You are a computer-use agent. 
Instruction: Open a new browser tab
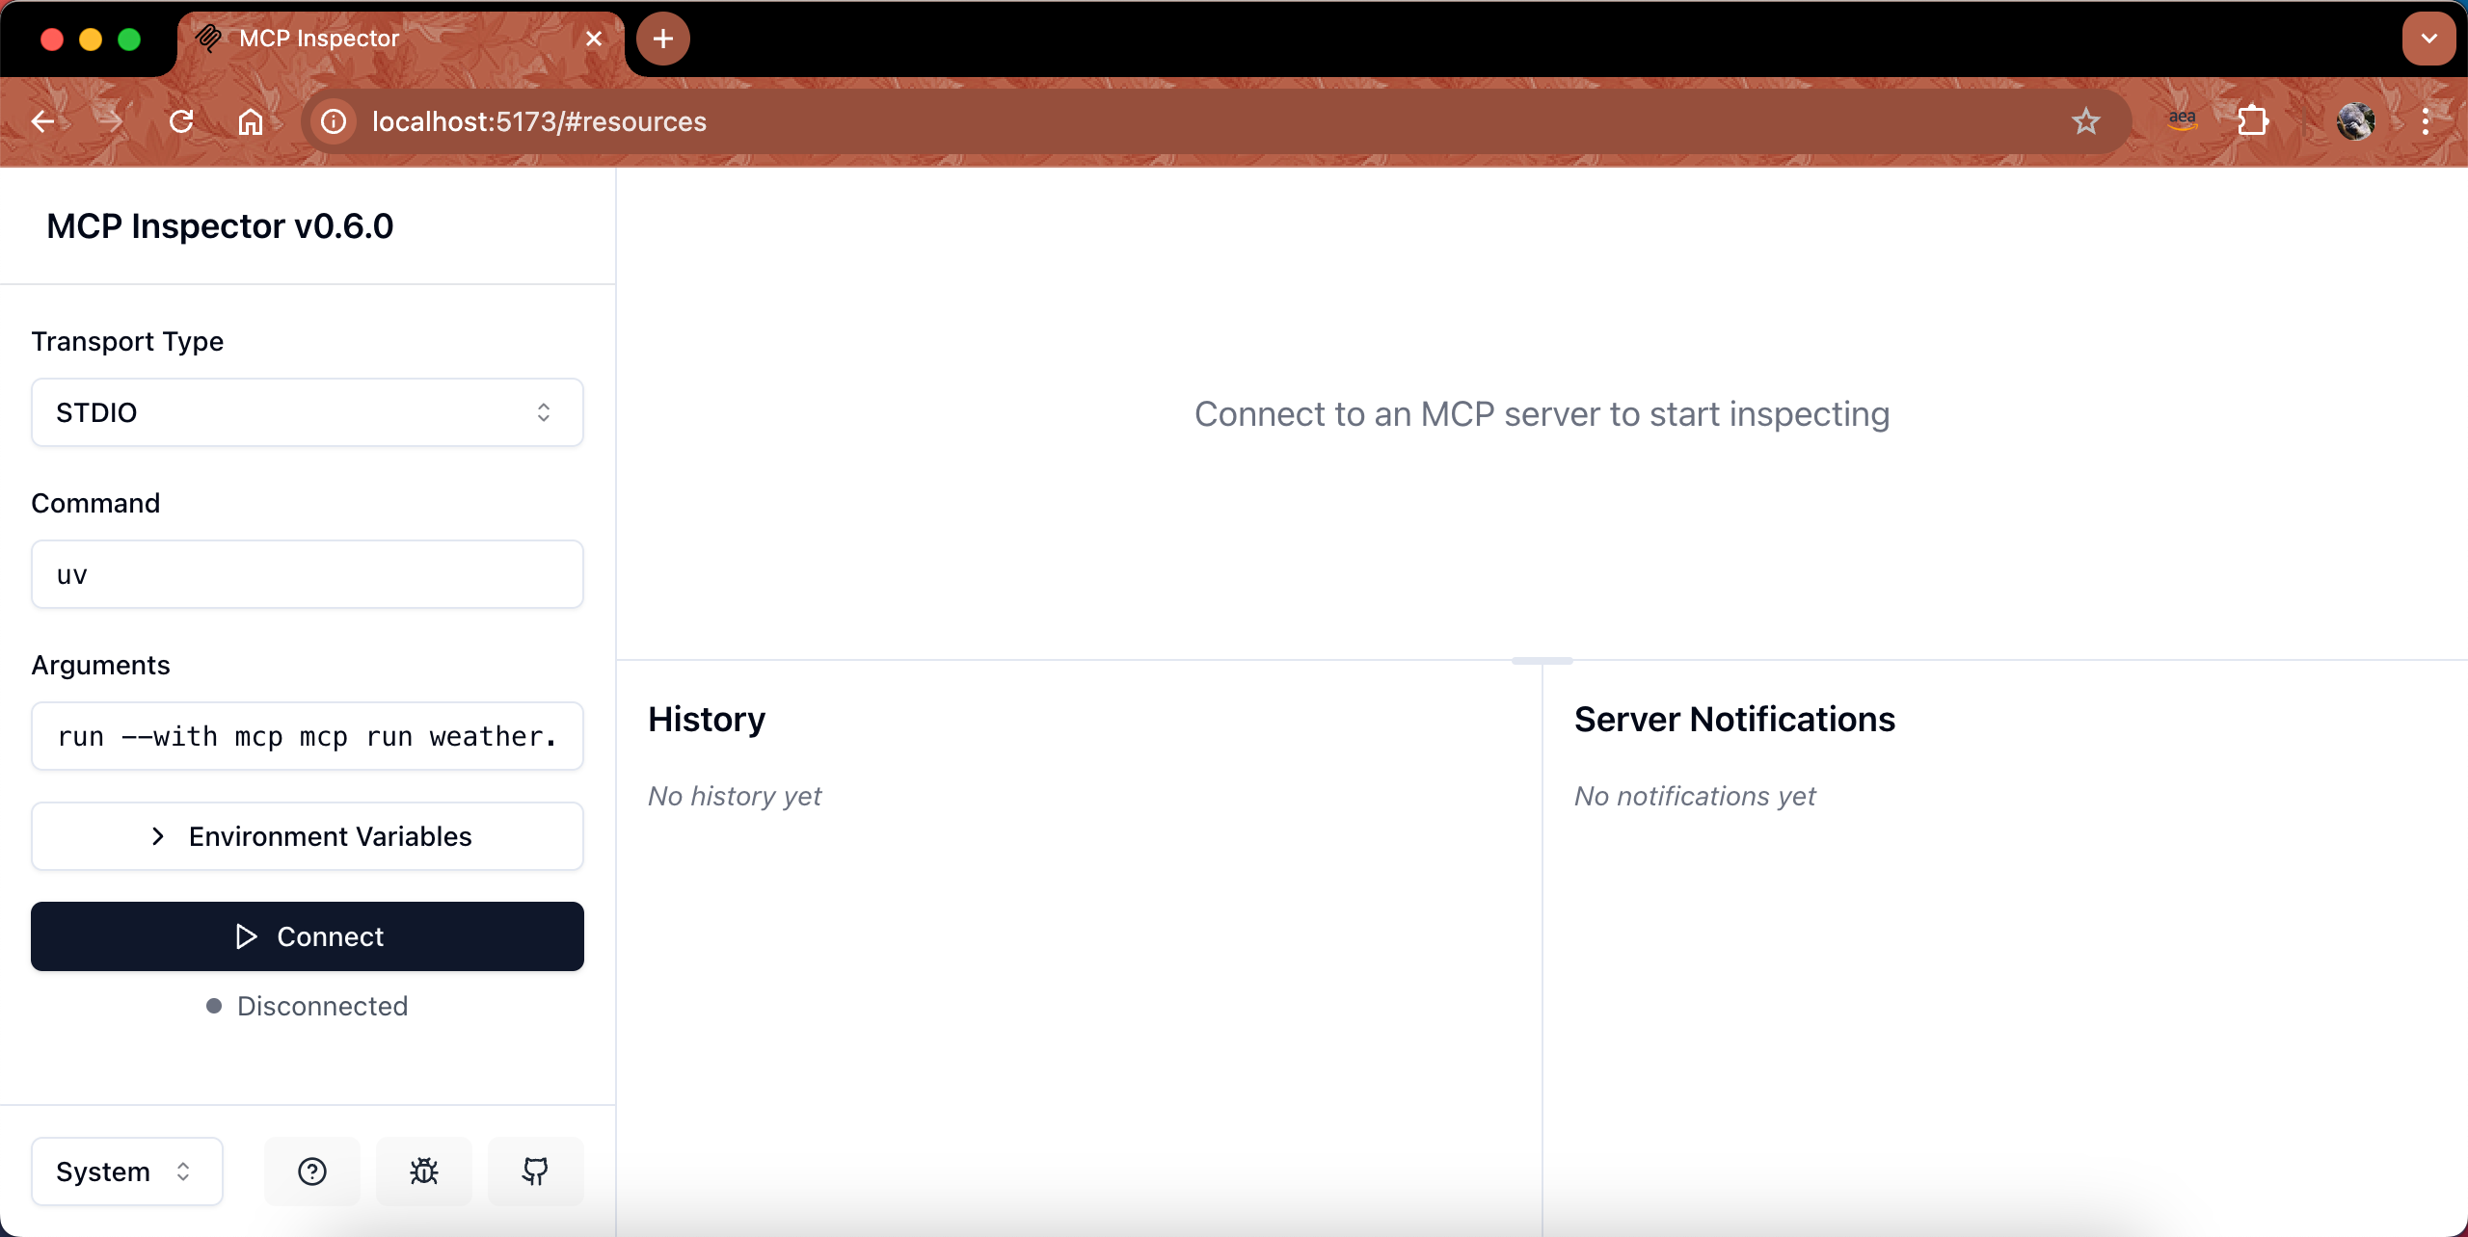click(x=662, y=39)
